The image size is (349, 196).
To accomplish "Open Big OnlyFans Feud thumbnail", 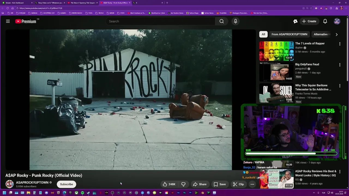I will click(x=276, y=72).
